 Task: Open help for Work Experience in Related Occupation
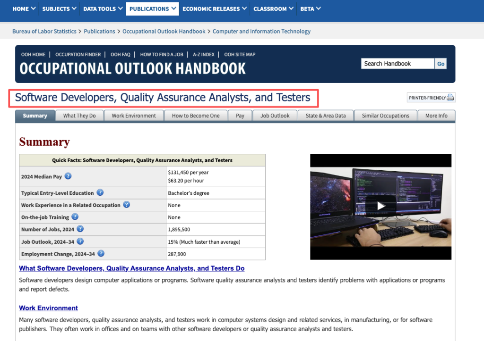tap(126, 205)
